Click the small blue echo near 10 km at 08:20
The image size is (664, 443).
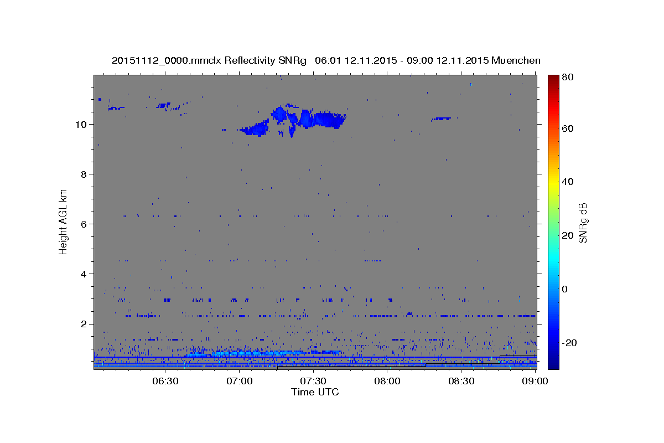point(442,118)
